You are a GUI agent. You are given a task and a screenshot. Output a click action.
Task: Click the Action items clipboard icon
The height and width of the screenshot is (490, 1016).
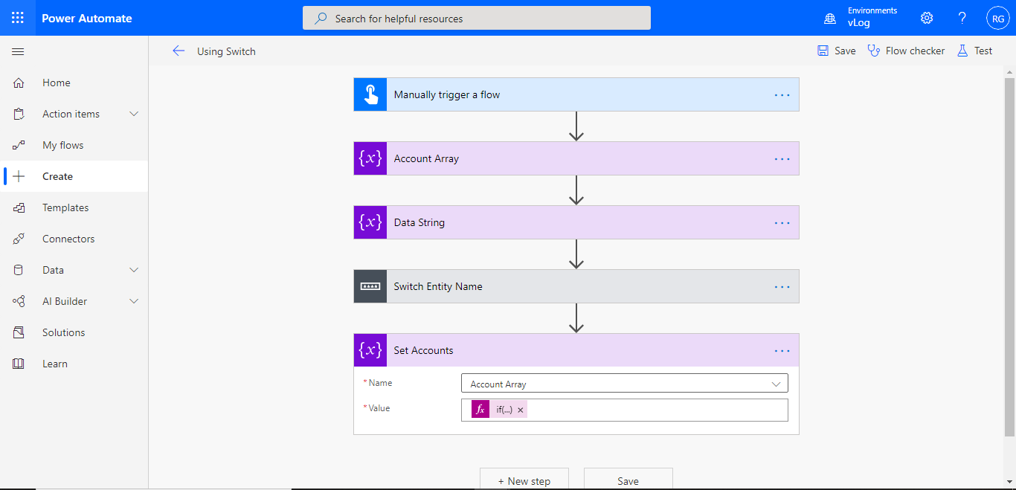[19, 114]
